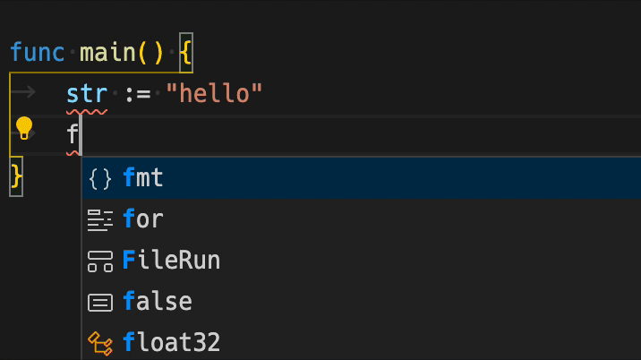Click the keyword icon beside false
641x360 pixels.
coord(100,302)
